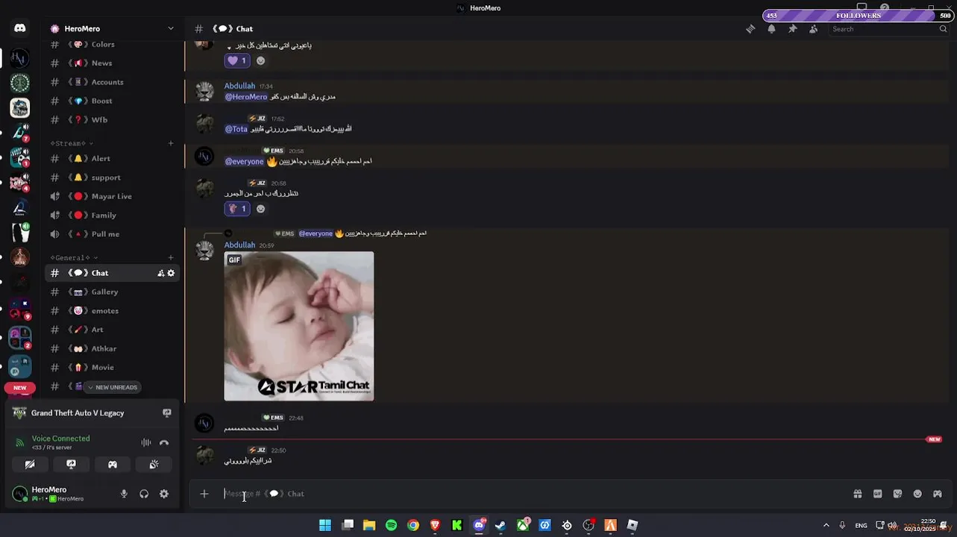Open the Gallery channel
957x537 pixels.
pyautogui.click(x=112, y=292)
